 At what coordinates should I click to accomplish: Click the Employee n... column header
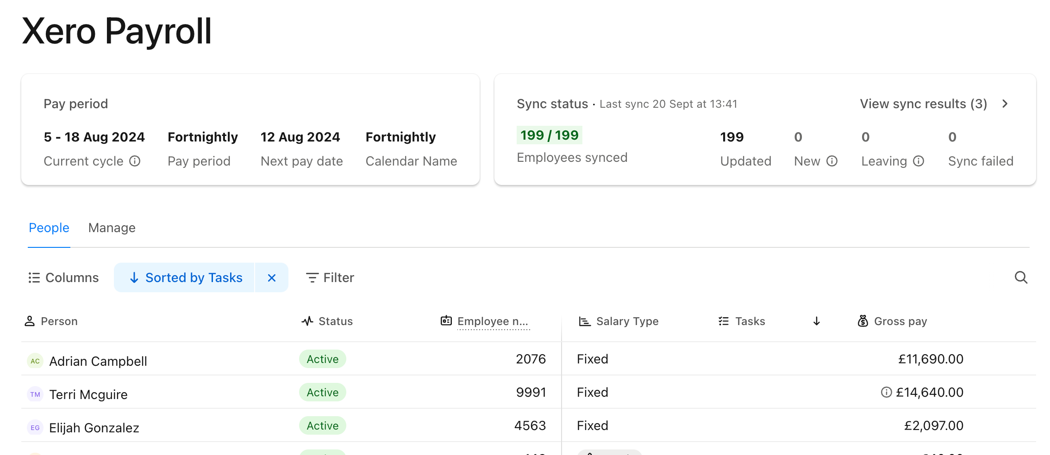(x=484, y=321)
